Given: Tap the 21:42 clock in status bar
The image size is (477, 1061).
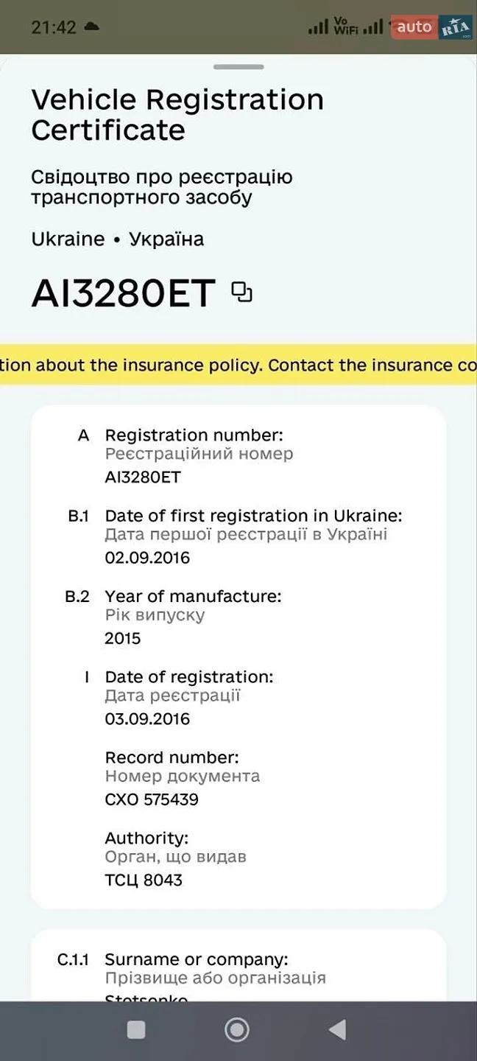Looking at the screenshot, I should point(54,27).
